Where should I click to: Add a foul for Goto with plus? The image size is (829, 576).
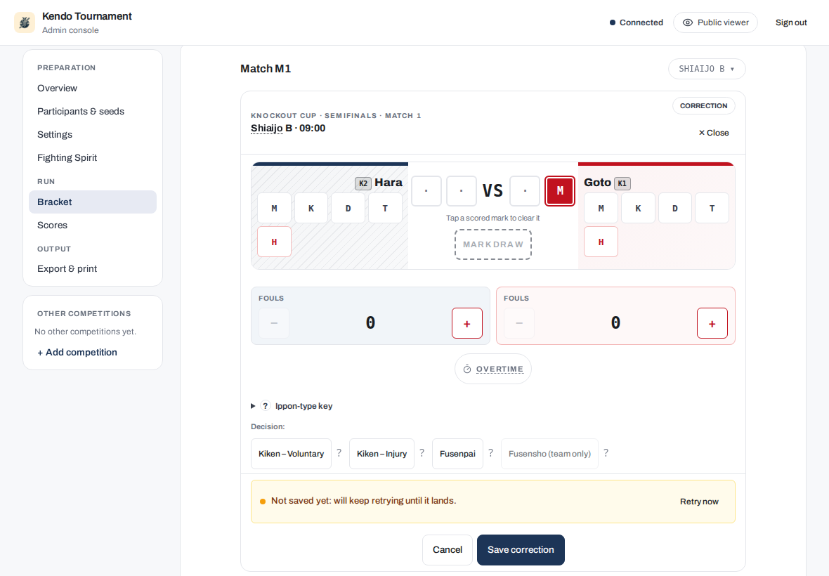coord(712,323)
